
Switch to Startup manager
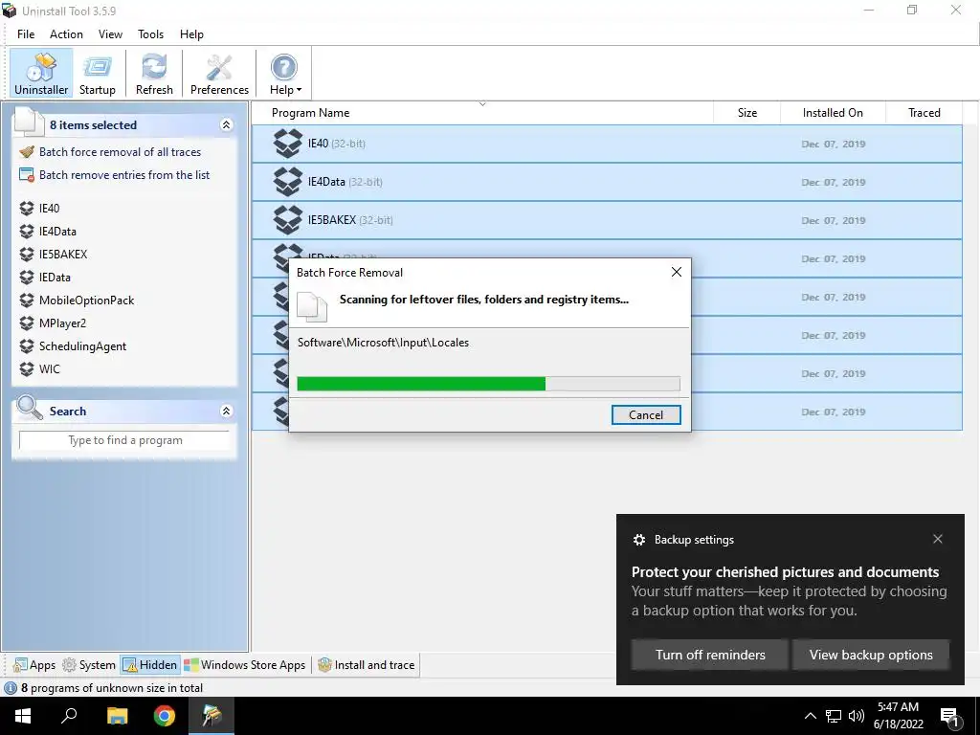coord(98,74)
